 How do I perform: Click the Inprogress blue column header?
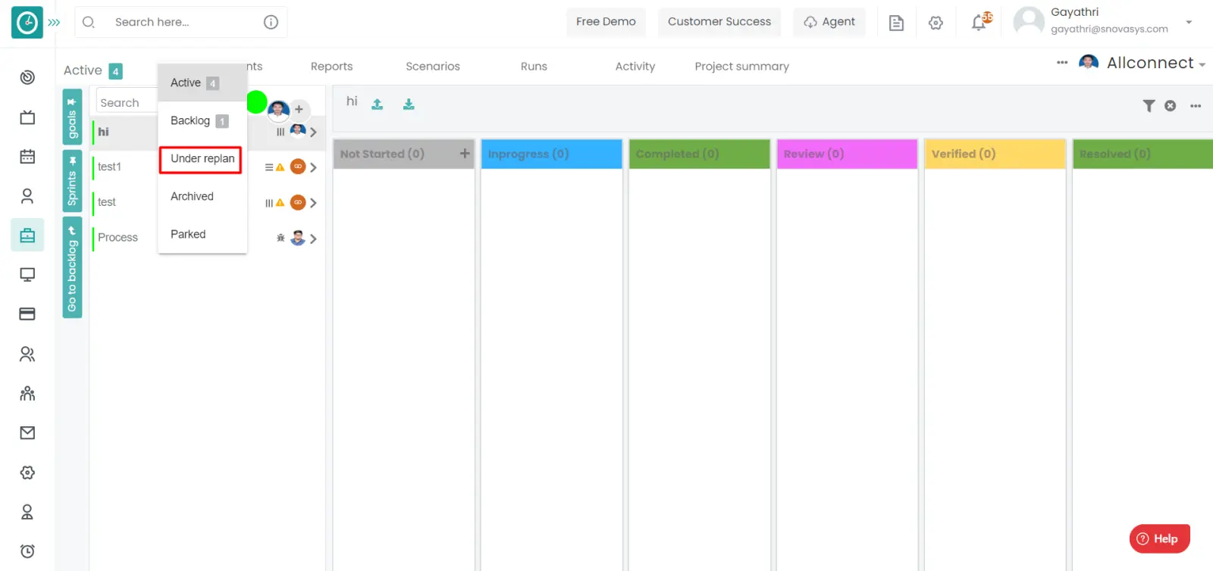tap(551, 154)
